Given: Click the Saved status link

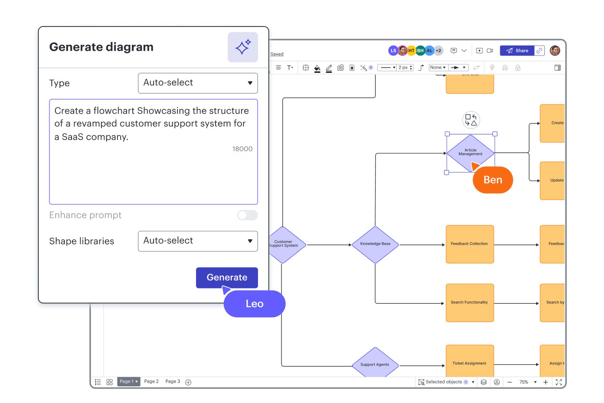Looking at the screenshot, I should tap(277, 54).
